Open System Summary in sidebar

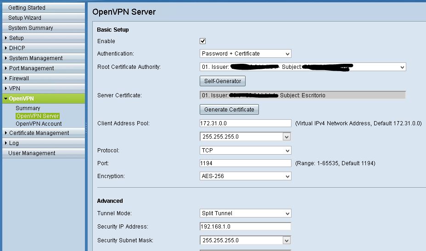(44, 28)
